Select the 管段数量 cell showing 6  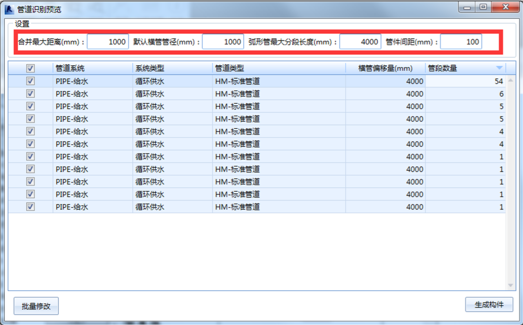point(465,94)
